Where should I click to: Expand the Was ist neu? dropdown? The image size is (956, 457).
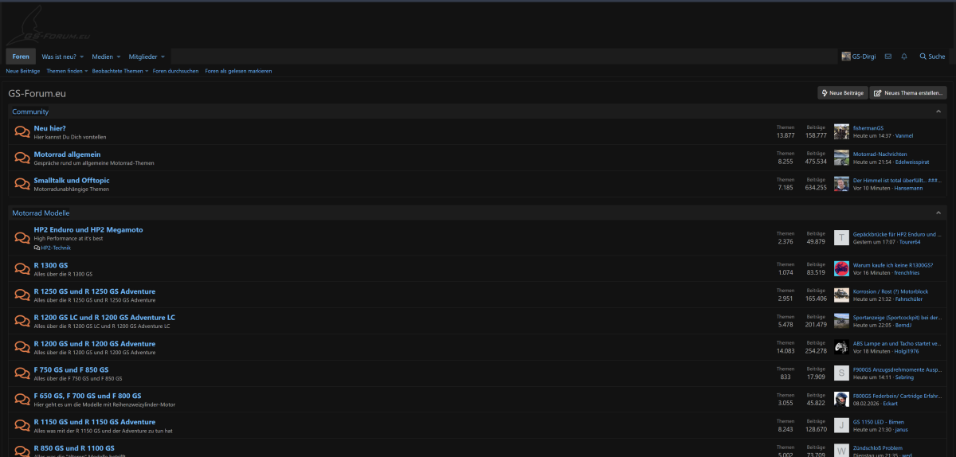click(x=81, y=57)
